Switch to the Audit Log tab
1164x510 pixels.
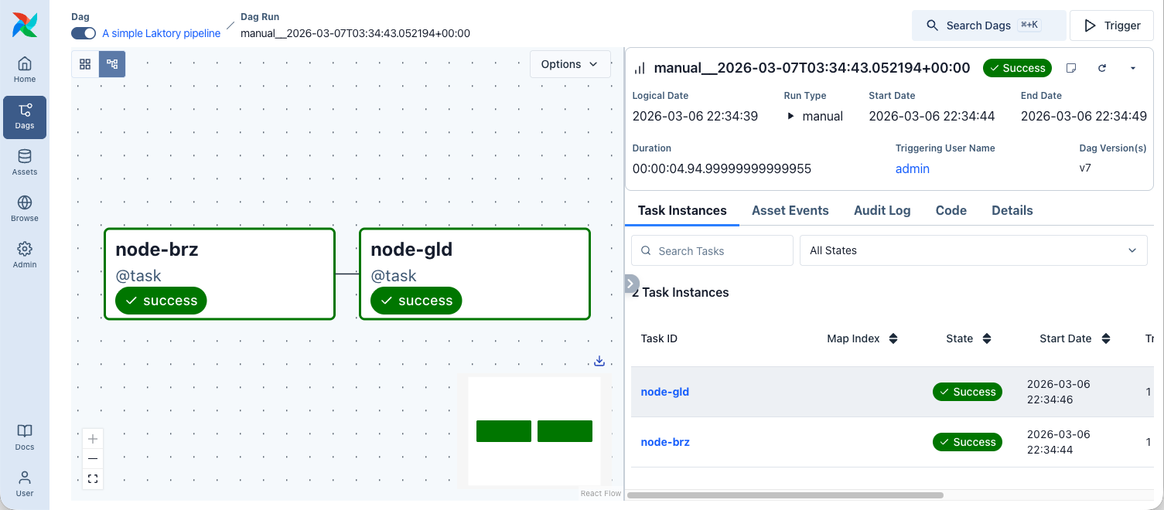point(882,210)
